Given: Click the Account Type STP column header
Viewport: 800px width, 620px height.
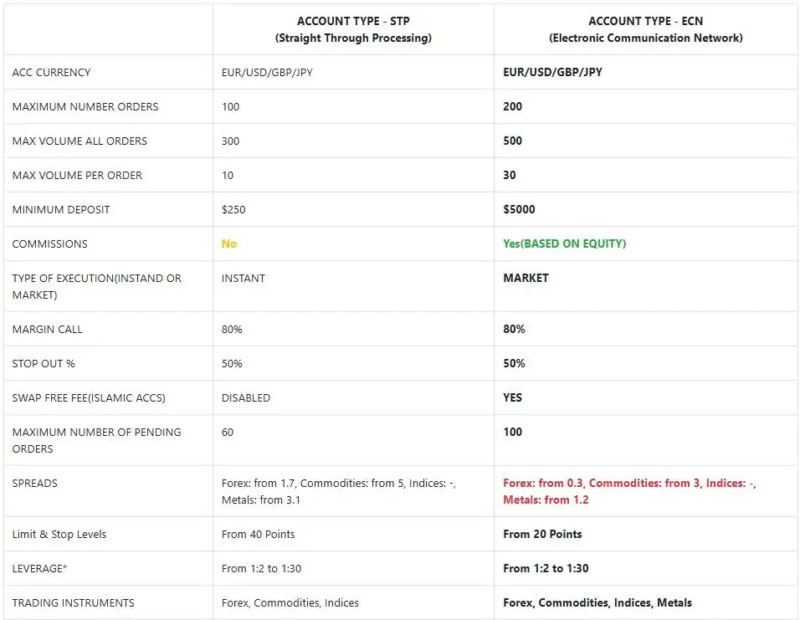Looking at the screenshot, I should 353,29.
